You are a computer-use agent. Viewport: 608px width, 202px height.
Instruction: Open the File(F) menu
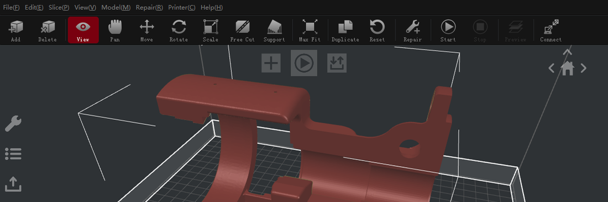[x=11, y=7]
